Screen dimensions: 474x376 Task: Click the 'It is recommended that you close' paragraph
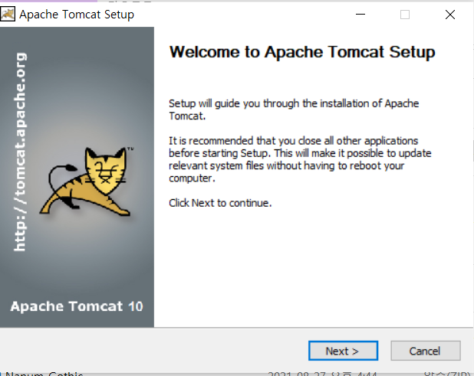[x=300, y=159]
